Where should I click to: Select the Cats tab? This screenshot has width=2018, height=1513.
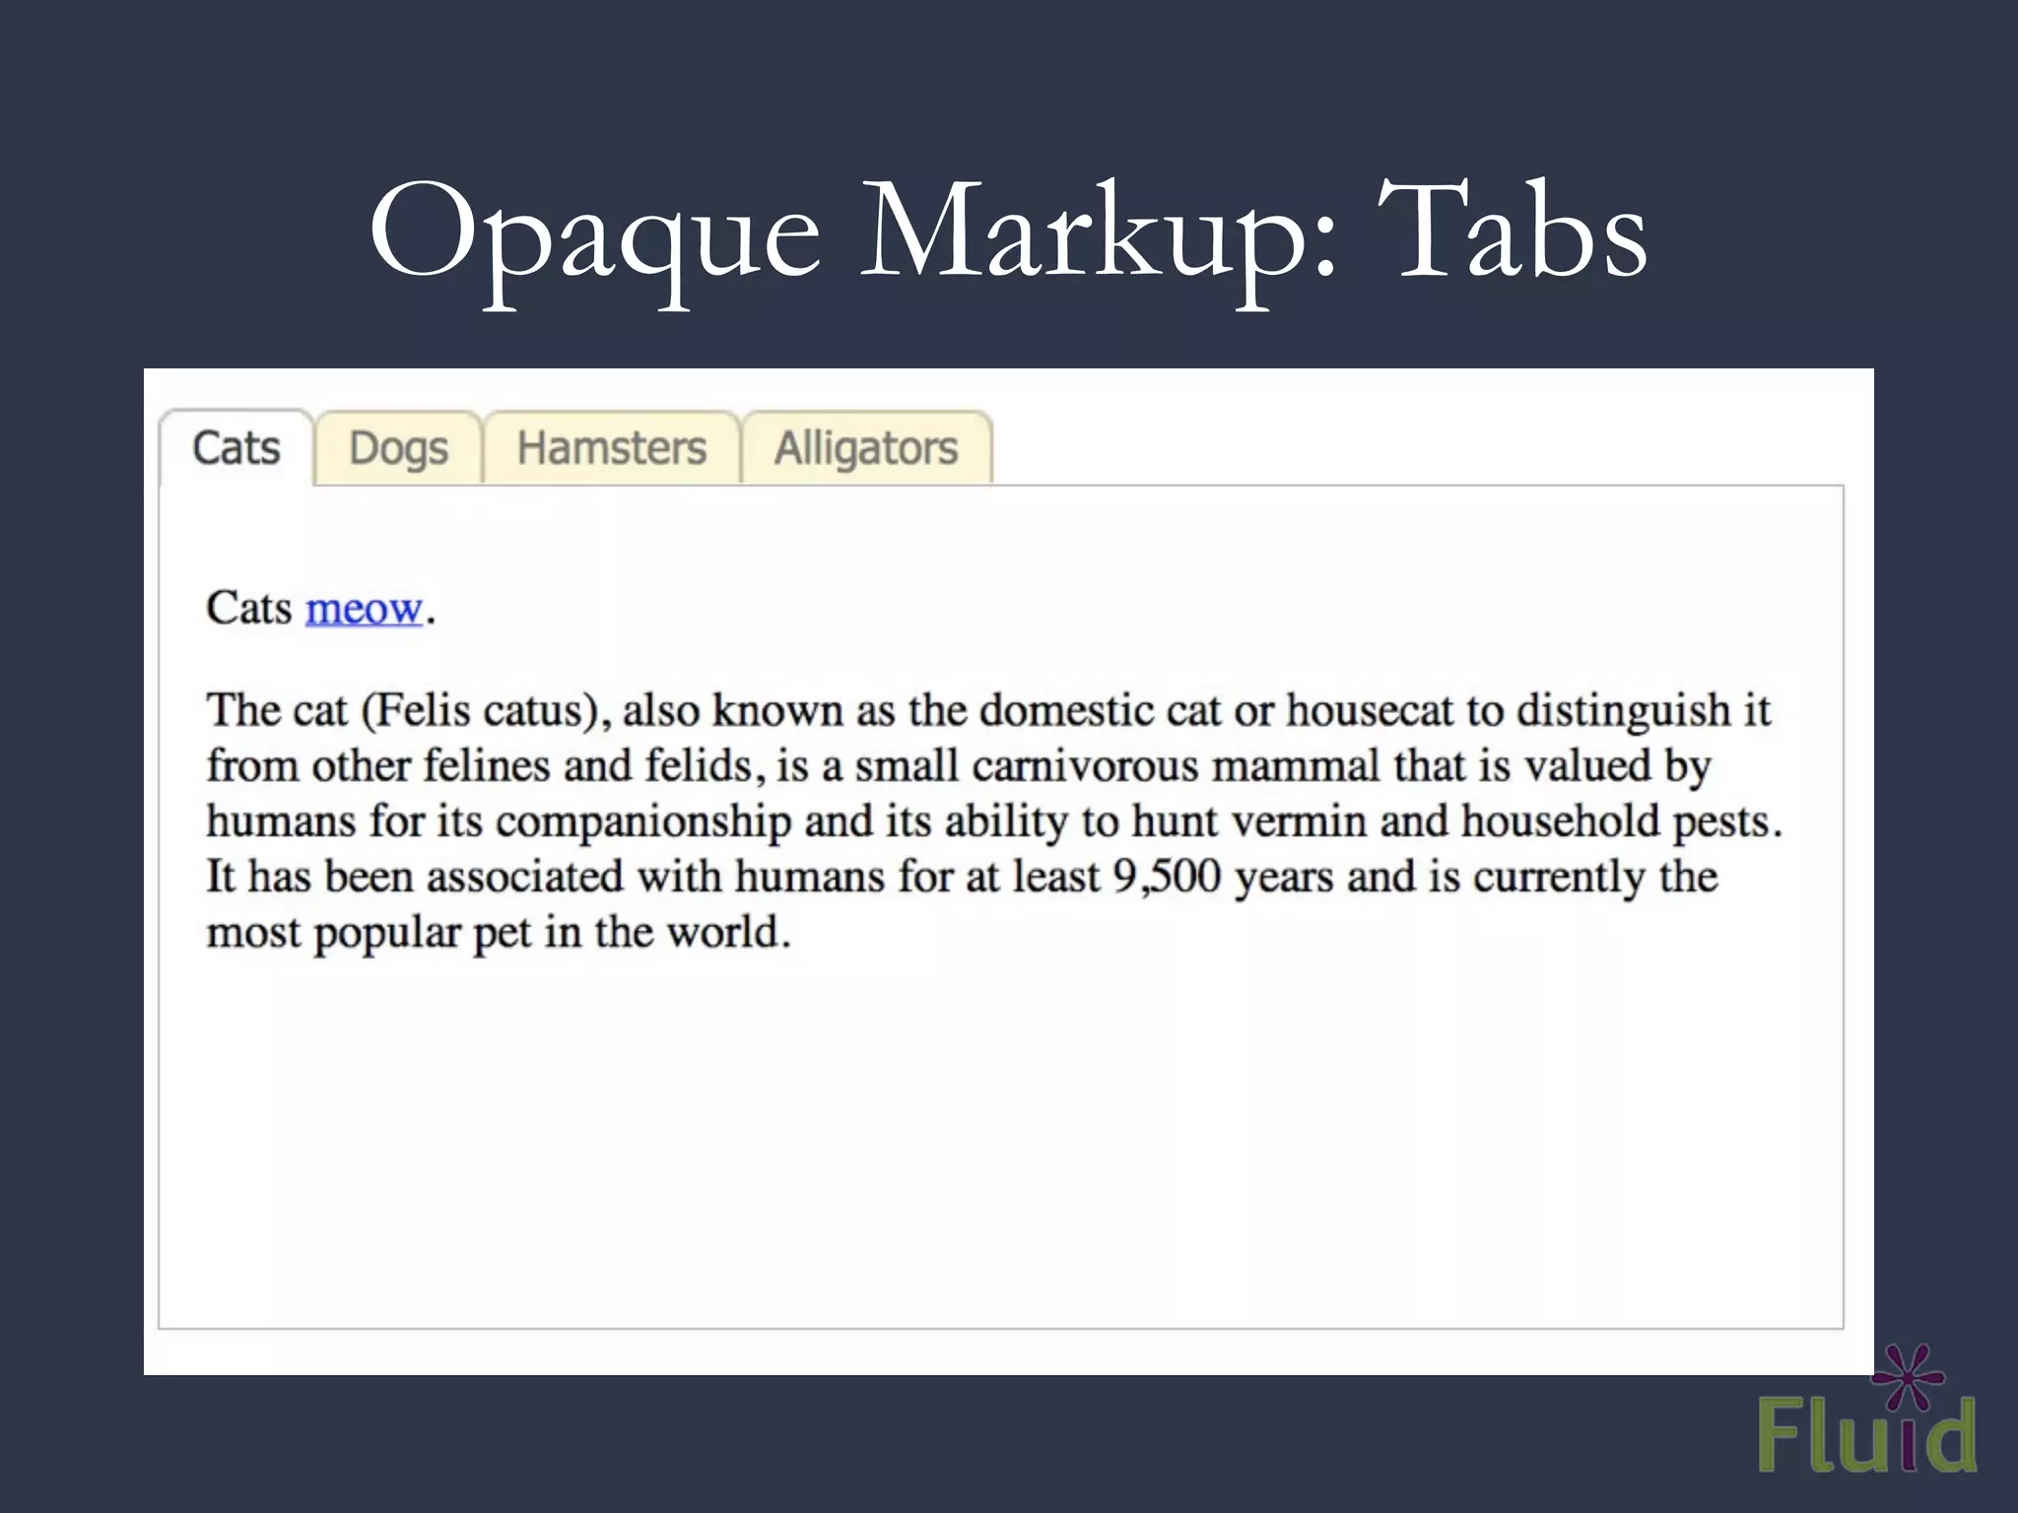tap(236, 448)
